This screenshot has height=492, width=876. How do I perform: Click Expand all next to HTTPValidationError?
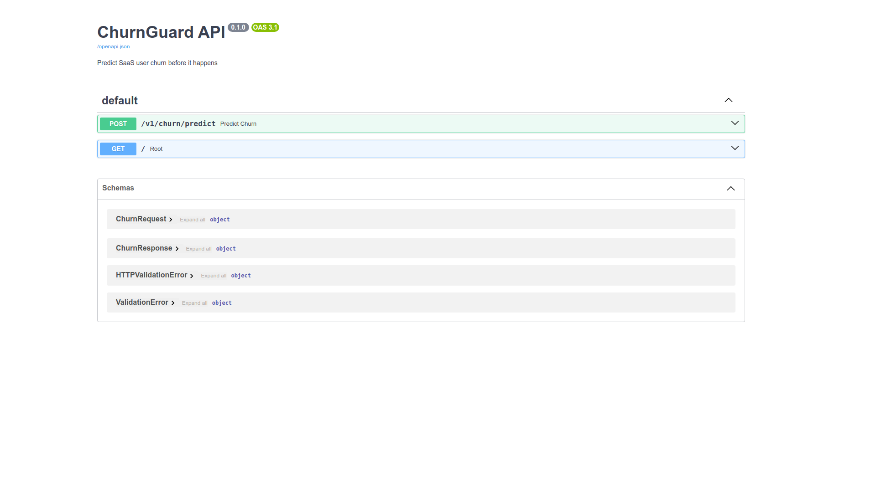point(214,276)
